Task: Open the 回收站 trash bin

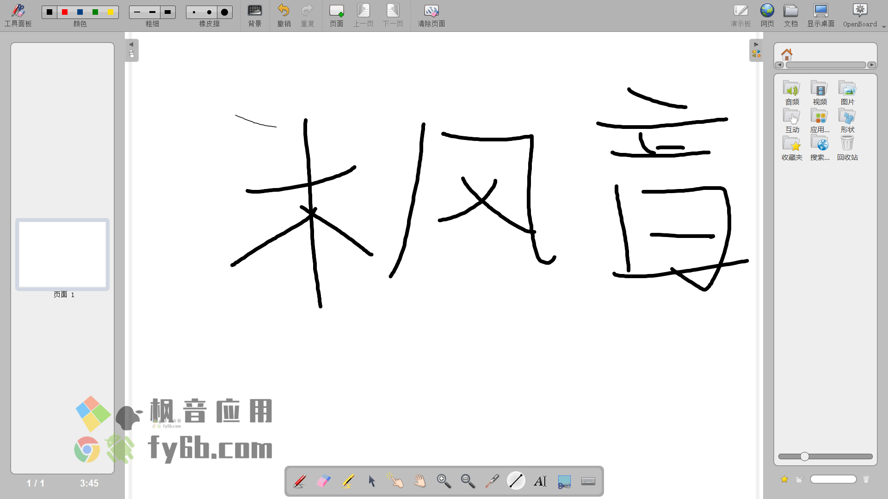Action: coord(847,148)
